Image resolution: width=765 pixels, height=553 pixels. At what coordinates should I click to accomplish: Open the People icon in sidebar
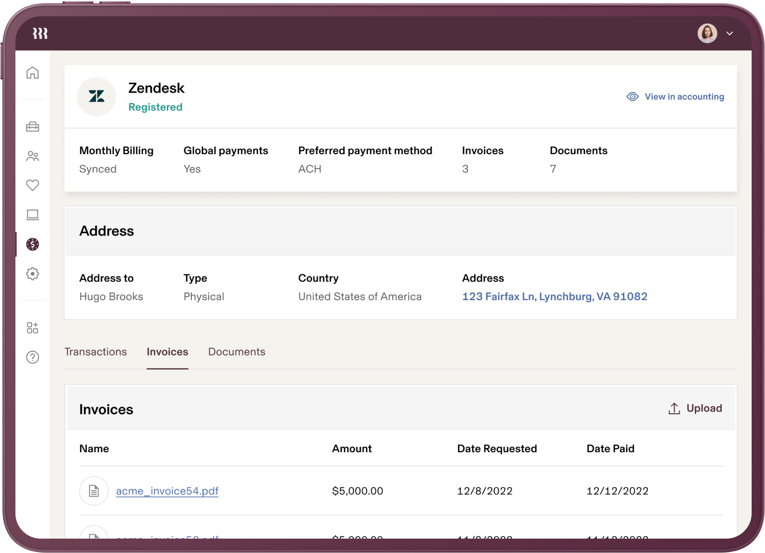point(32,156)
